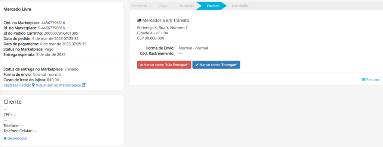Select the Pendente status step

(139, 6)
